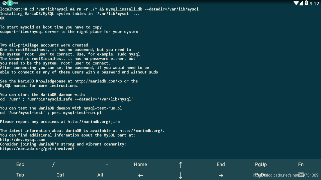Open the http://mariadb.org/ URL
This screenshot has height=180, width=321.
[141, 131]
